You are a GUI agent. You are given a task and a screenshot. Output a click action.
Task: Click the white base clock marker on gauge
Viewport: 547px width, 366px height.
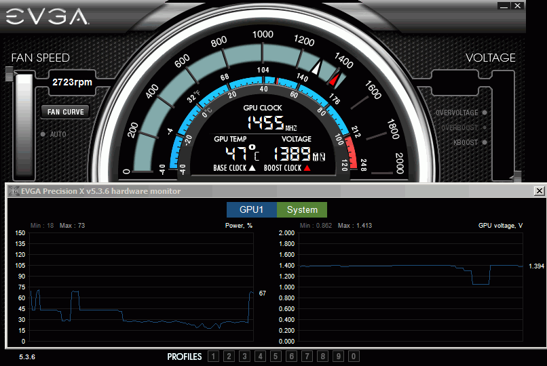(x=316, y=68)
